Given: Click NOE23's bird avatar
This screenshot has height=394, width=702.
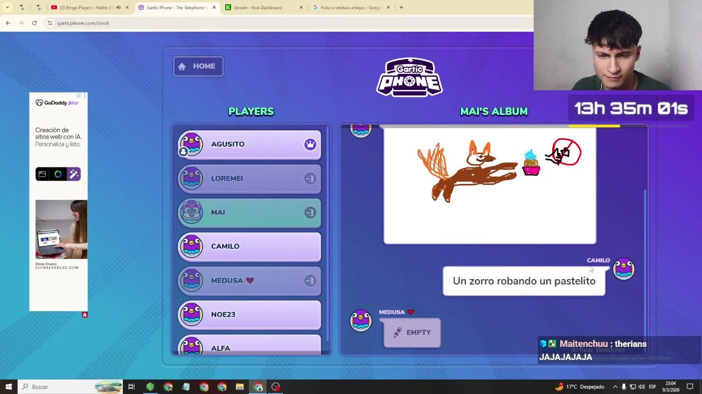Looking at the screenshot, I should point(191,314).
